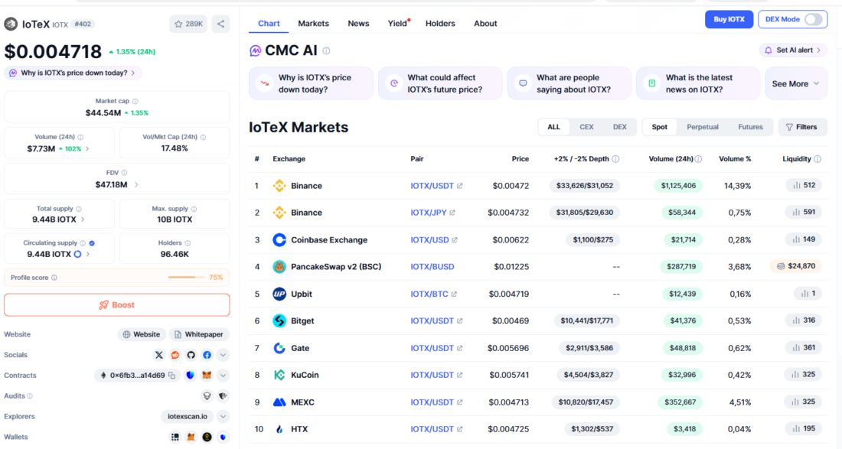Screen dimensions: 842x449
Task: Expand the FDV detail chevron
Action: (x=136, y=184)
